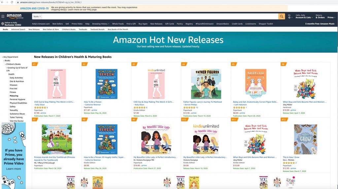Image resolution: width=338 pixels, height=189 pixels.
Task: Click the Amazon Prime logo
Action: coord(15,16)
